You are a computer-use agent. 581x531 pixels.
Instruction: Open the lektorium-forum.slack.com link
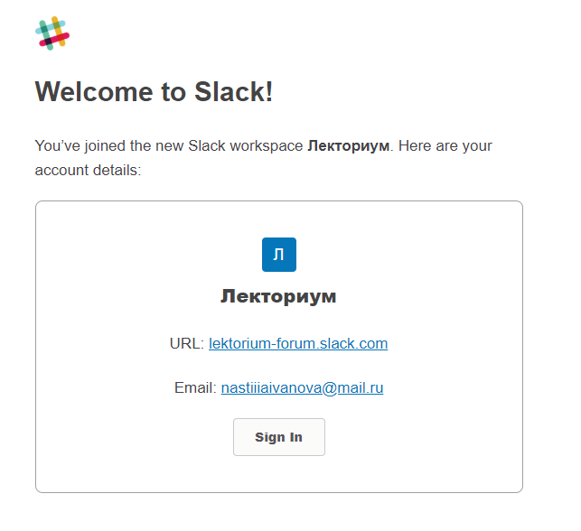298,344
